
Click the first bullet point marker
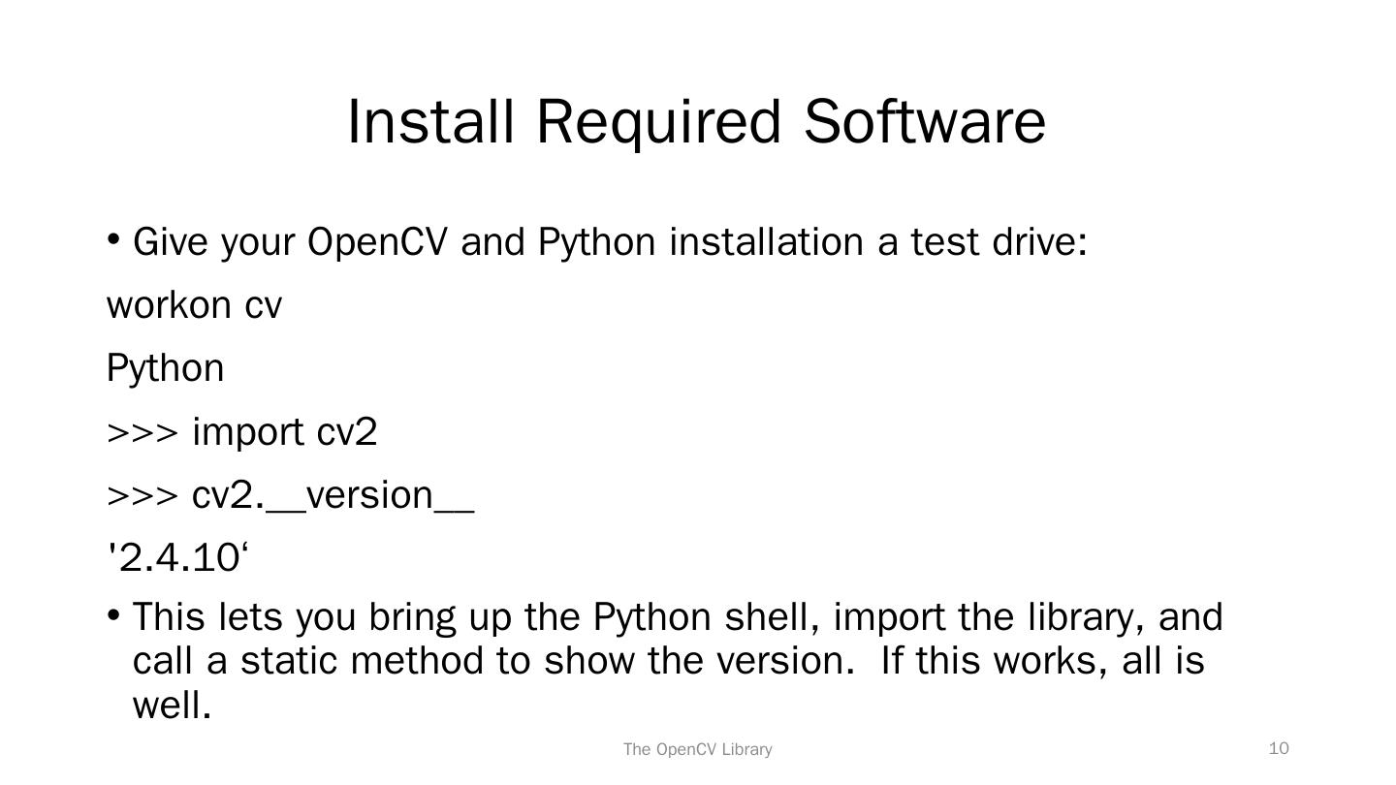tap(113, 238)
